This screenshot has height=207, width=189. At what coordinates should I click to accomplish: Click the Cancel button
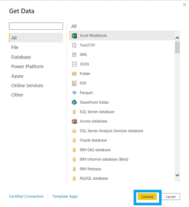click(170, 197)
